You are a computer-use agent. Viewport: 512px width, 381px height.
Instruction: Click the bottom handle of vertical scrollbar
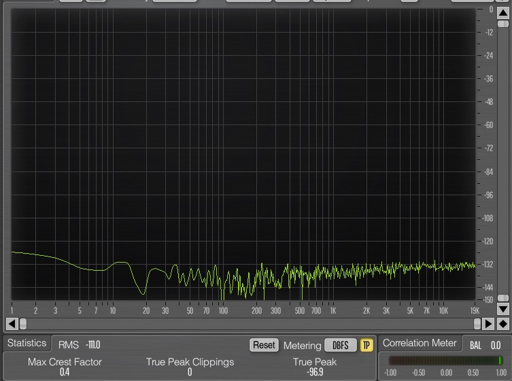502,299
